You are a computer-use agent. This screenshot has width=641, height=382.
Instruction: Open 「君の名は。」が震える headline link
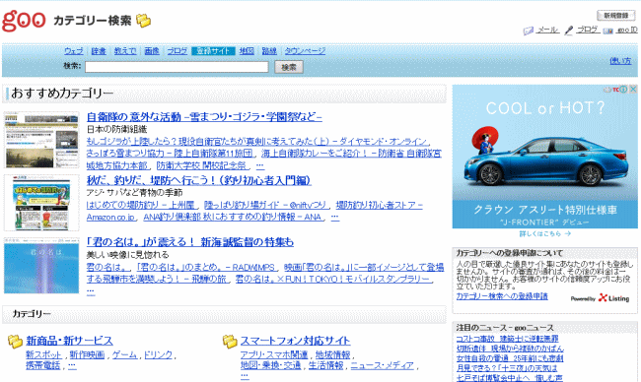click(x=190, y=242)
